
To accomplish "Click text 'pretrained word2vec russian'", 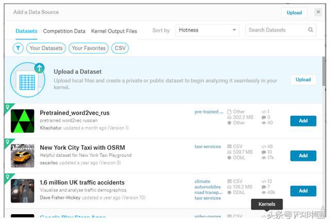I will point(69,120).
